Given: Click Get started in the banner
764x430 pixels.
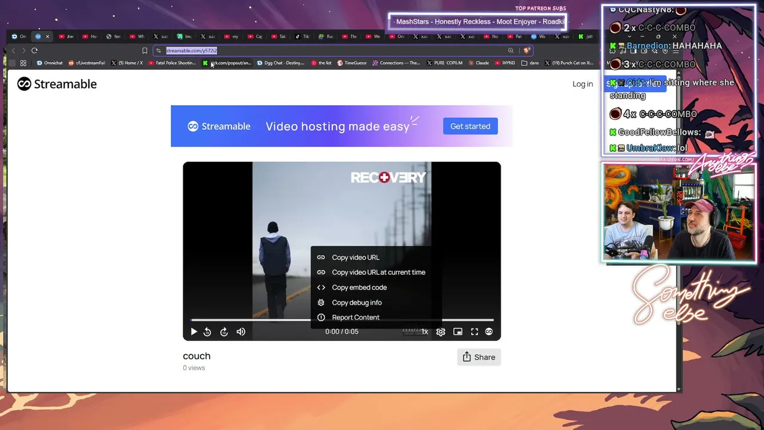Looking at the screenshot, I should click(x=470, y=126).
